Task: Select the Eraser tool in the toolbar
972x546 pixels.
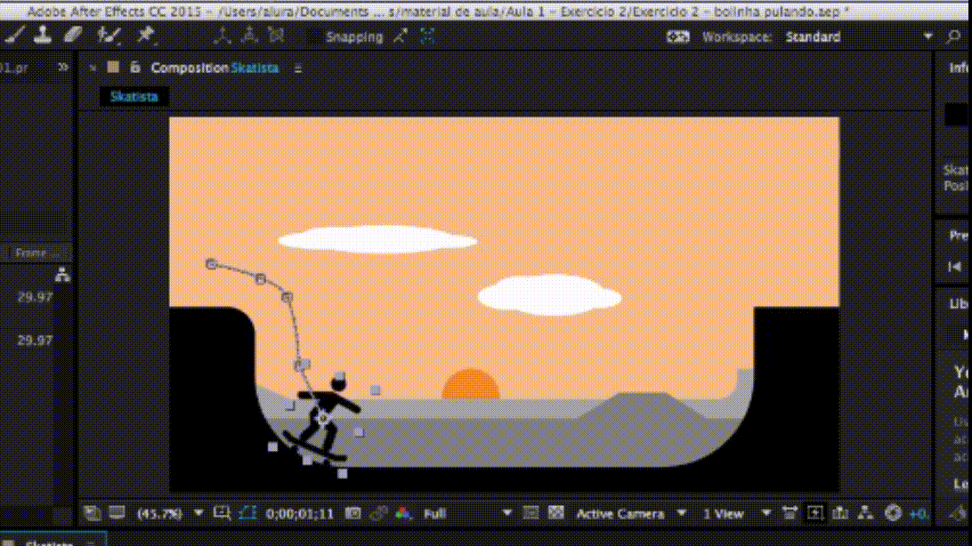Action: [73, 36]
